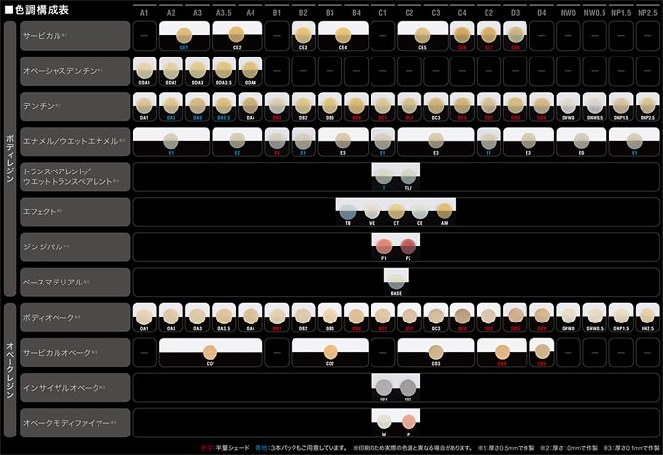Select the TLV transparent swatch
The image size is (663, 455).
click(x=408, y=176)
